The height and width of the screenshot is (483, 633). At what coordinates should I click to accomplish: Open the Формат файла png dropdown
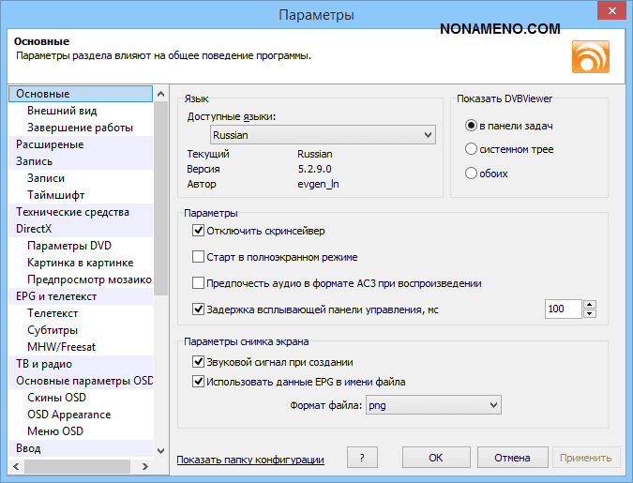432,405
